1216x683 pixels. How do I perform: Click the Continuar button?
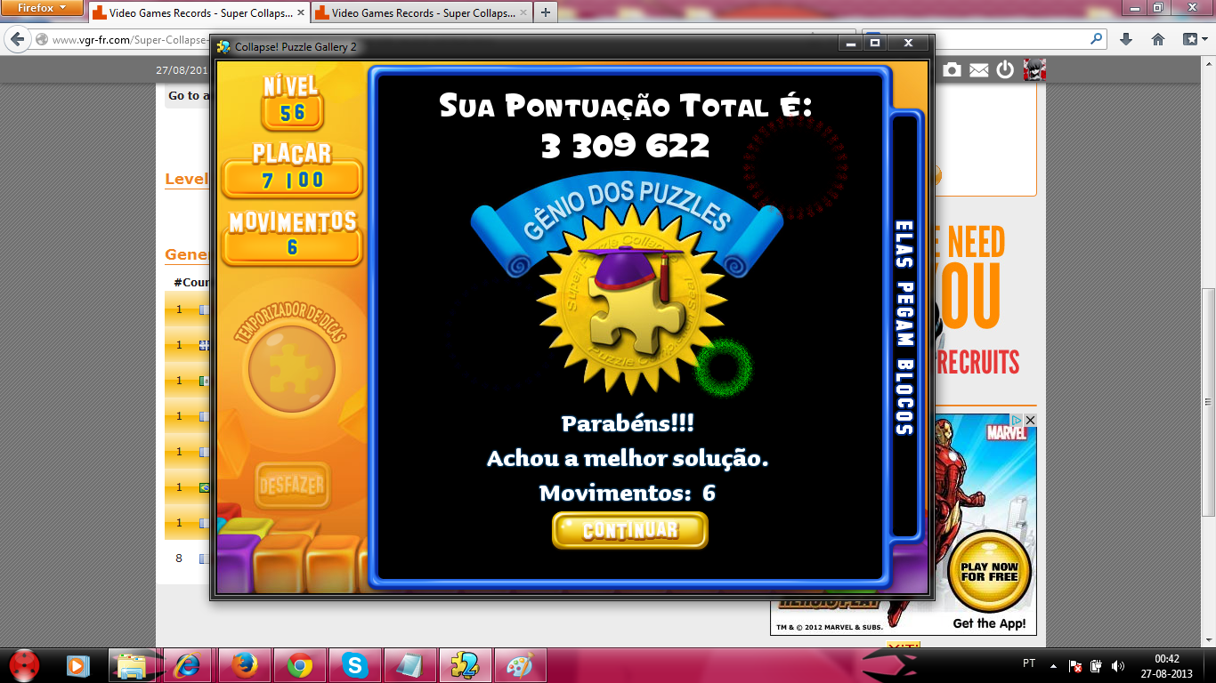[x=629, y=531]
